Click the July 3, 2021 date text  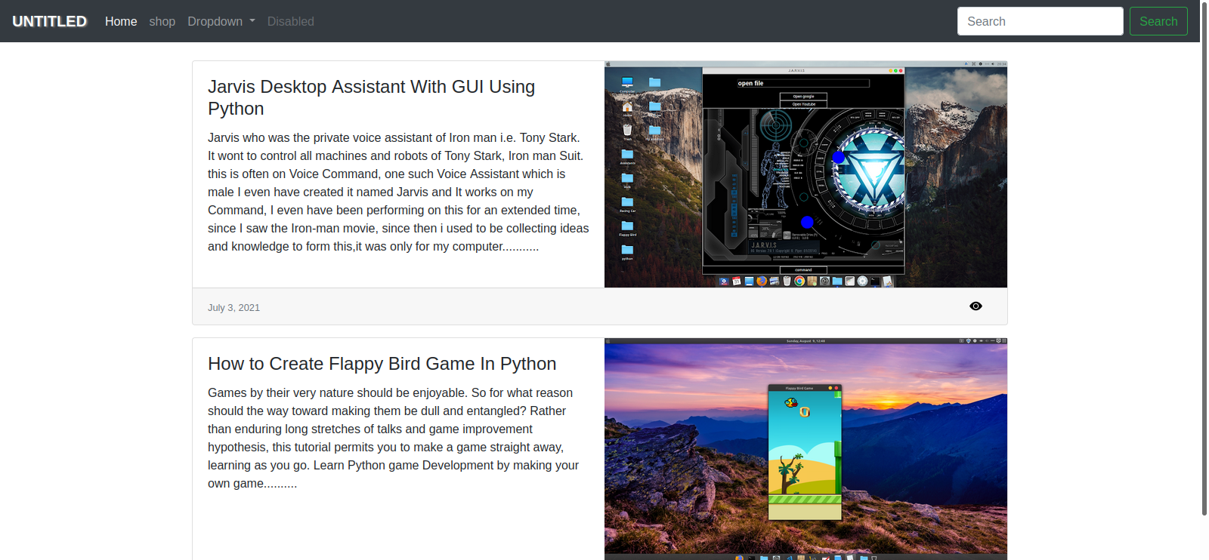[233, 308]
